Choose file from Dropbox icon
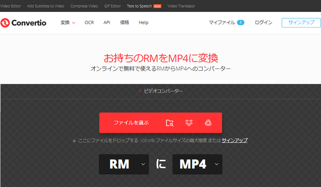 (x=189, y=123)
